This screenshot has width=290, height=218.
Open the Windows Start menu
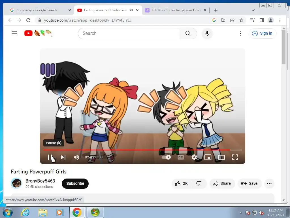[8, 212]
